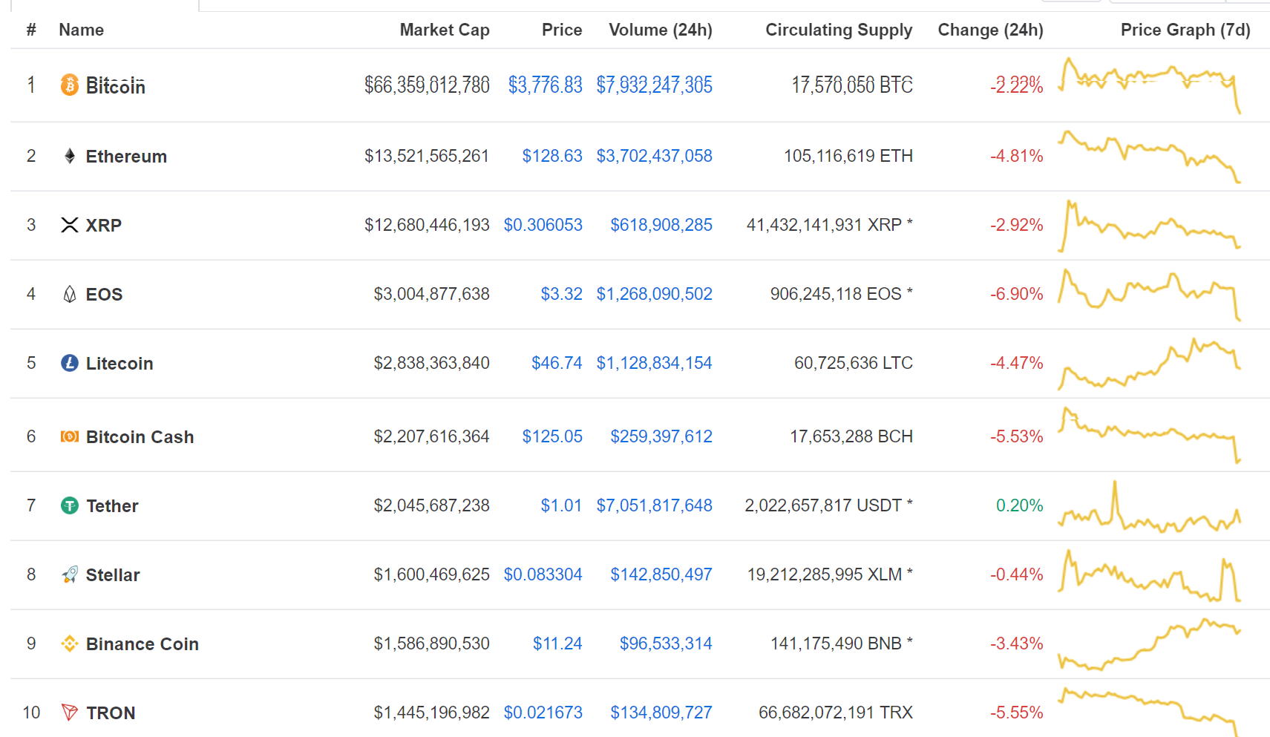Click Litecoin price $46.74

tap(557, 363)
